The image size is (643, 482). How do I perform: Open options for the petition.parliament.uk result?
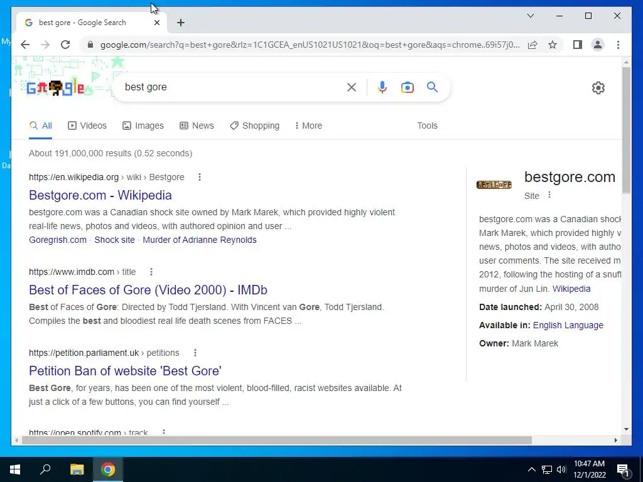pos(195,353)
